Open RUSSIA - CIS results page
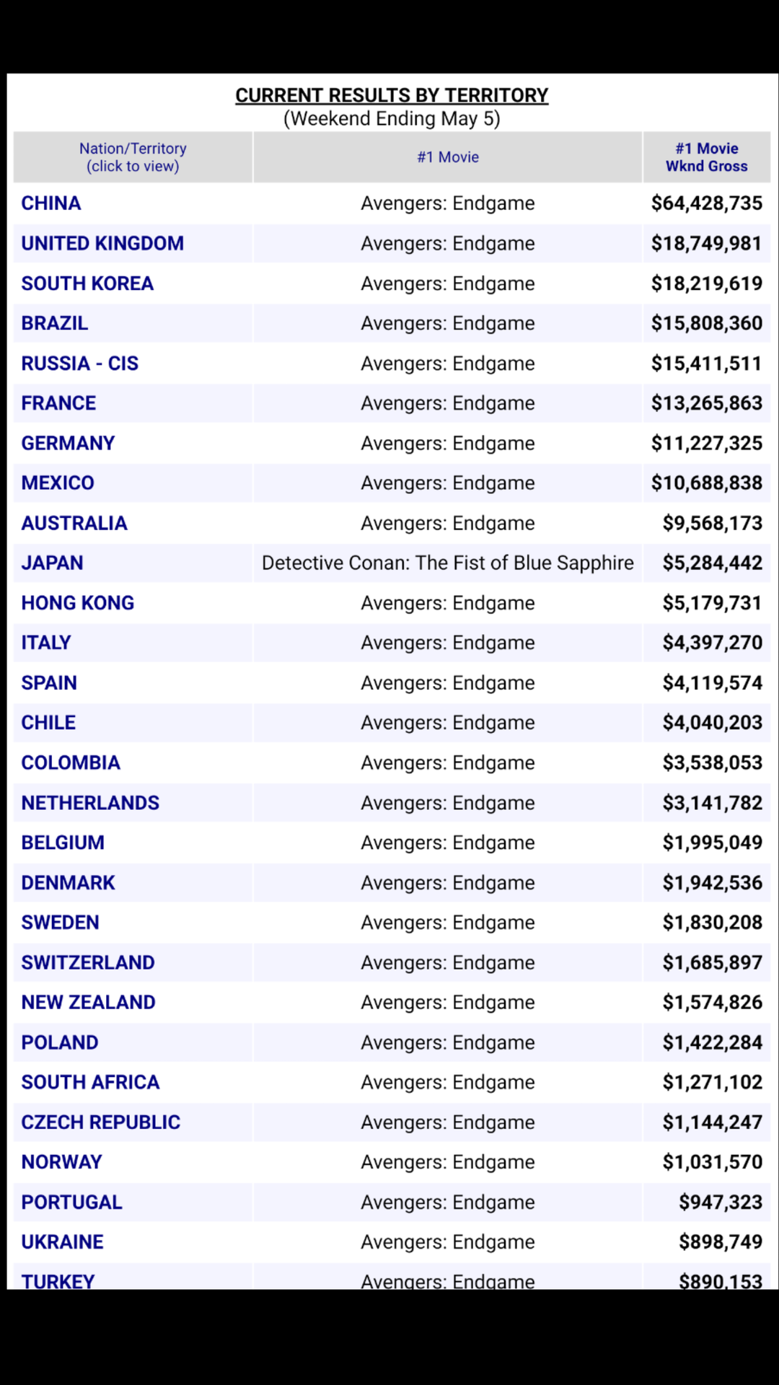This screenshot has width=779, height=1385. pos(80,364)
